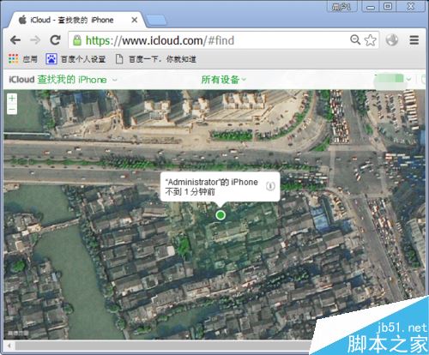The height and width of the screenshot is (355, 429).
Task: Open the 百度个人设置 bookmark
Action: pos(76,59)
